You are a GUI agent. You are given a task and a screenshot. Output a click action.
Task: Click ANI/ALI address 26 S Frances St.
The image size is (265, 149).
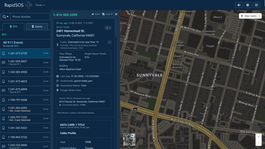coord(82,101)
